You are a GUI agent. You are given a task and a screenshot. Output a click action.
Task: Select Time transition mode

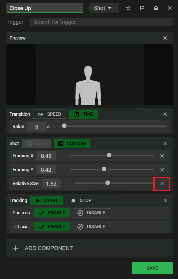[84, 114]
